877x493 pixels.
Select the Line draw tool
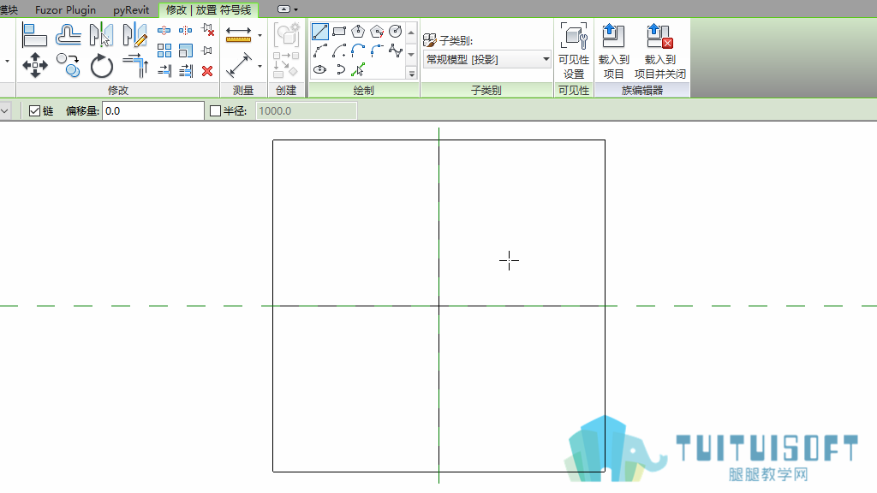tap(320, 32)
